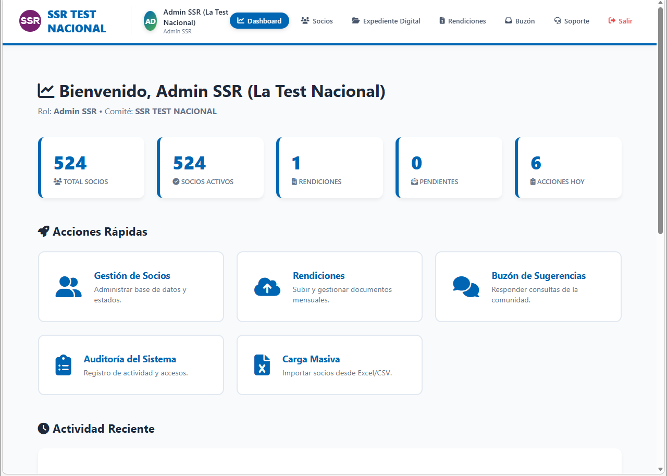The width and height of the screenshot is (667, 476).
Task: Select the Gestión de Socios people icon
Action: click(68, 286)
